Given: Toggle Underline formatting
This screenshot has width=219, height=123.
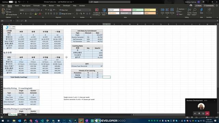Looking at the screenshot, I should click(26, 14).
